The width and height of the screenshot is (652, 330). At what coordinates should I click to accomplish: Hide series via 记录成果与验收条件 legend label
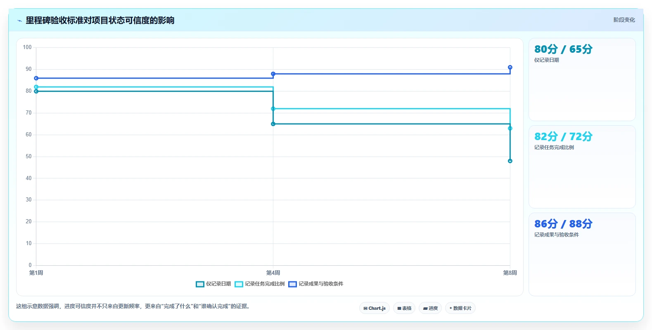point(321,284)
